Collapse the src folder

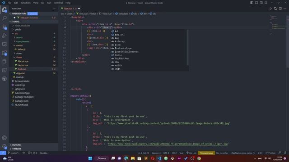tap(16, 33)
